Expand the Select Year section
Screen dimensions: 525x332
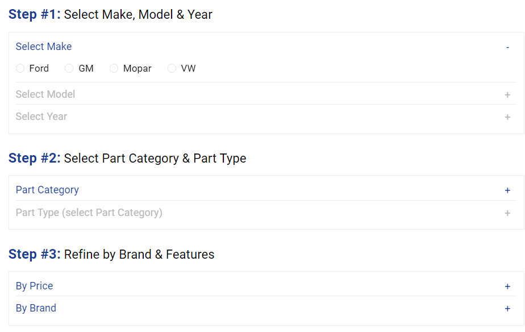pyautogui.click(x=41, y=117)
